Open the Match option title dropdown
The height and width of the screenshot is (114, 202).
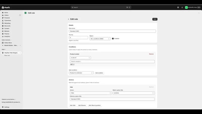pos(134,93)
